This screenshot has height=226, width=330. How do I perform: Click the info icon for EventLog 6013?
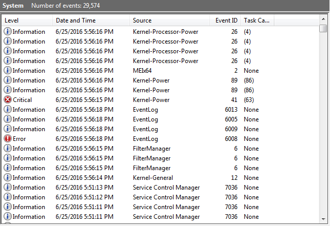point(8,110)
